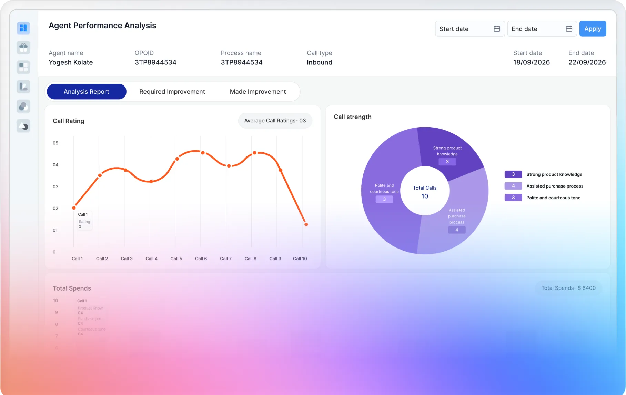The height and width of the screenshot is (395, 626).
Task: Click the OPOID value 3TP8944534
Action: pos(155,62)
